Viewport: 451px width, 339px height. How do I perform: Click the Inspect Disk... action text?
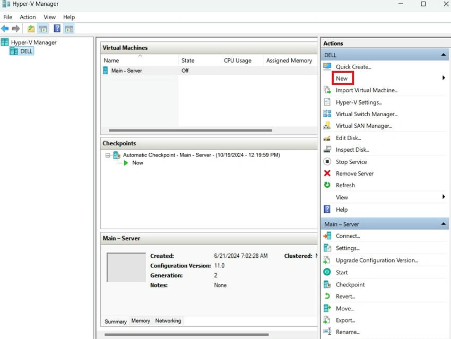coord(353,150)
